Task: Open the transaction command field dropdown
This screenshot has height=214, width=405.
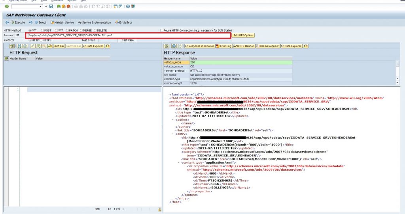Action: [41, 6]
